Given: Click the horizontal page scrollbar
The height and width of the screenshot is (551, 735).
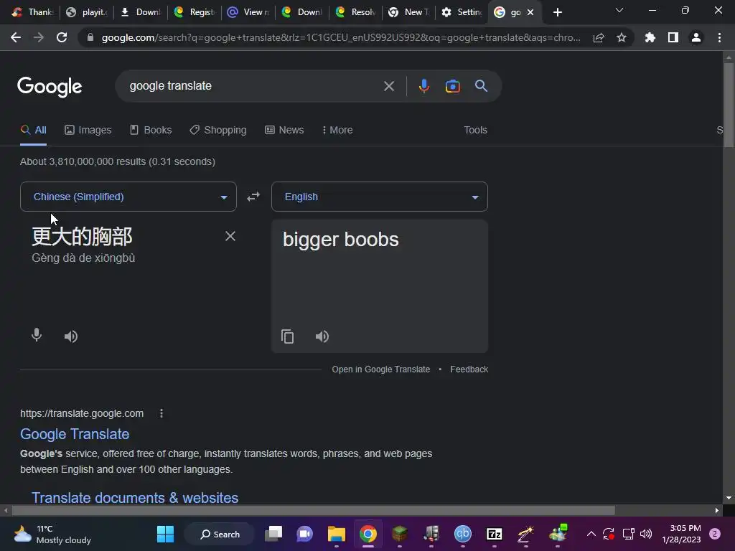Looking at the screenshot, I should (313, 510).
